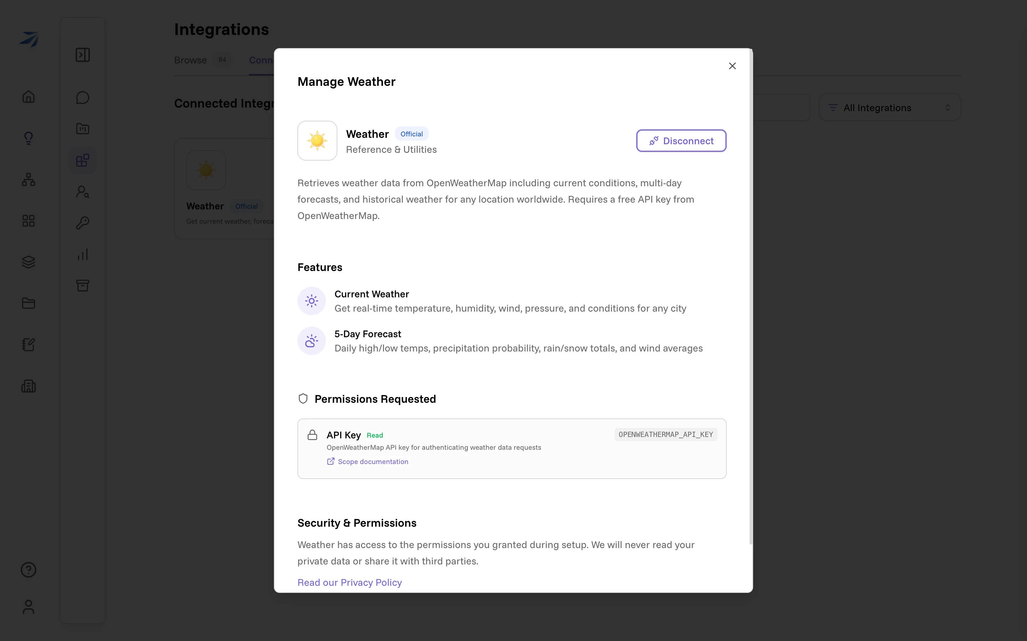Click the 84 count badge beside Browse
The image size is (1027, 641).
coord(223,60)
